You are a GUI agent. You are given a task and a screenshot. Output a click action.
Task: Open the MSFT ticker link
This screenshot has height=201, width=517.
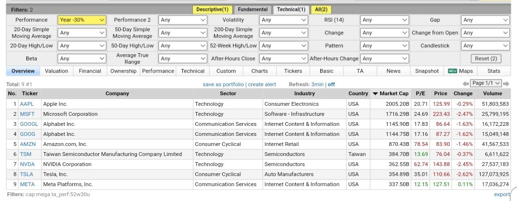click(27, 114)
